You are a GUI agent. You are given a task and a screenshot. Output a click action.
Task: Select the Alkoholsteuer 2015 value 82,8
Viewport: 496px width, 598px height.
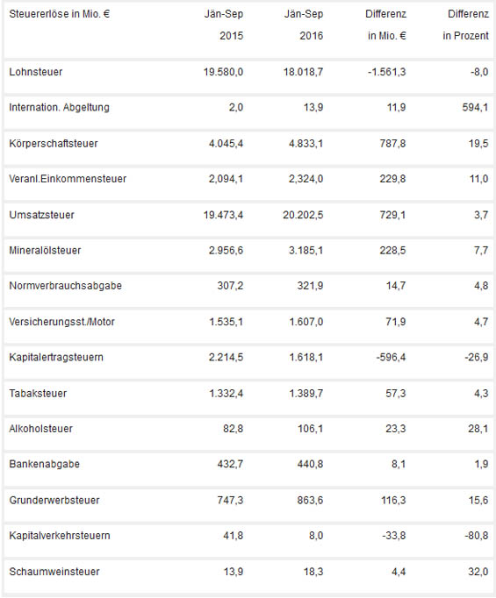[233, 429]
